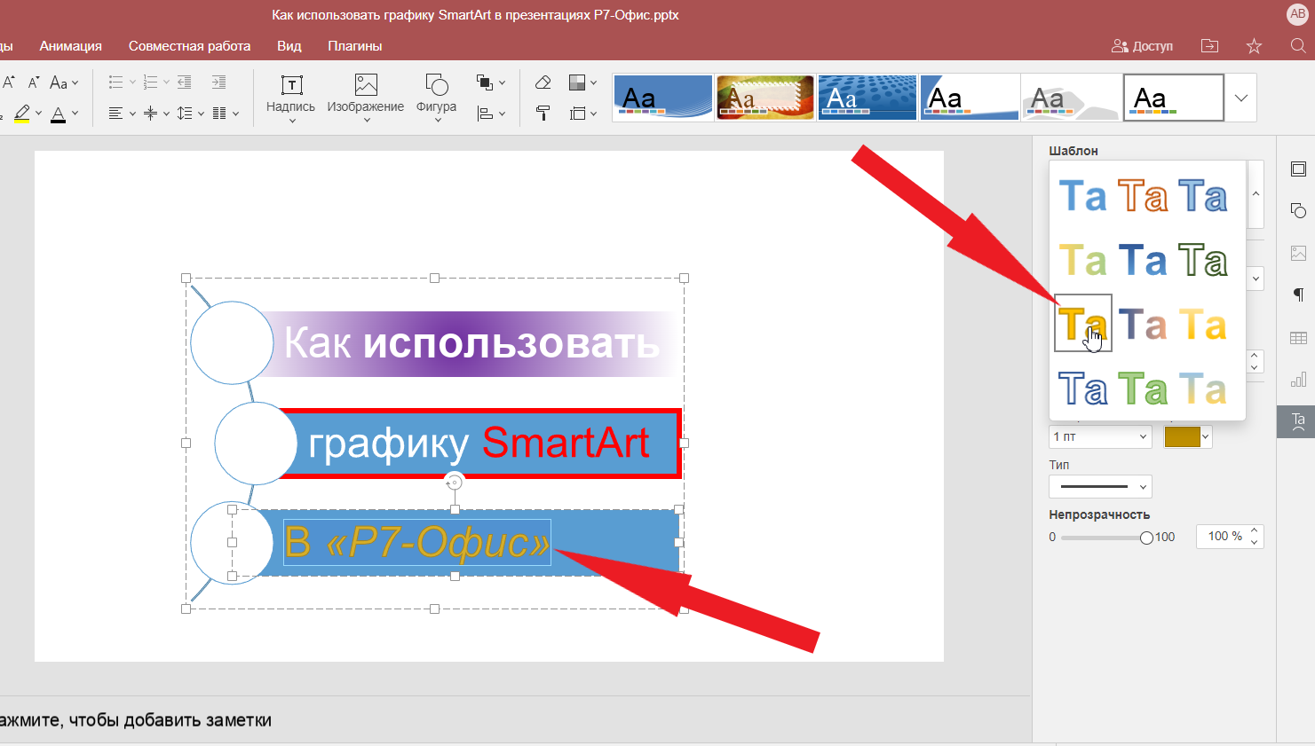Open the 1 пт line width dropdown
The width and height of the screenshot is (1315, 746).
(1100, 436)
